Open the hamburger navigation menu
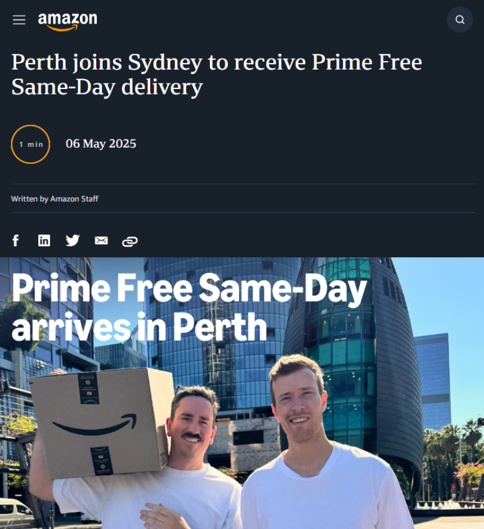 [x=19, y=20]
